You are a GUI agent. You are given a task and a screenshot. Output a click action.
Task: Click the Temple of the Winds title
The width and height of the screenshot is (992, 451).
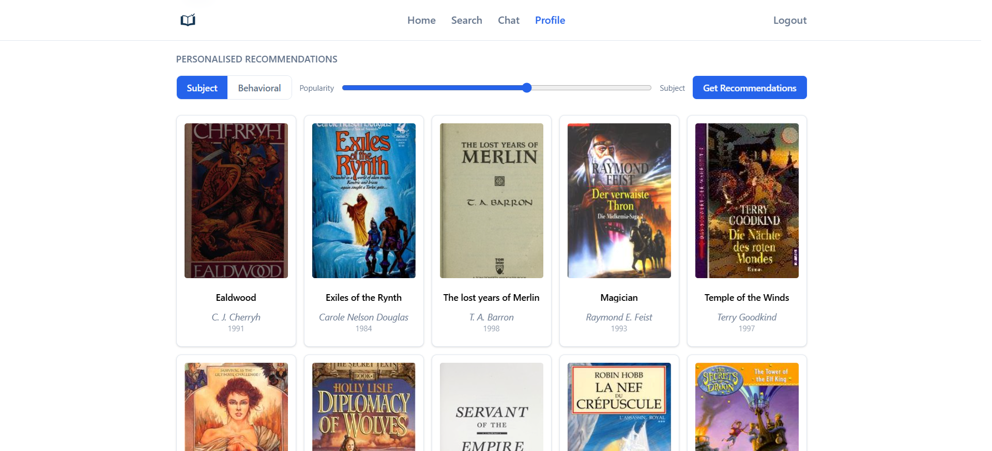pyautogui.click(x=747, y=298)
